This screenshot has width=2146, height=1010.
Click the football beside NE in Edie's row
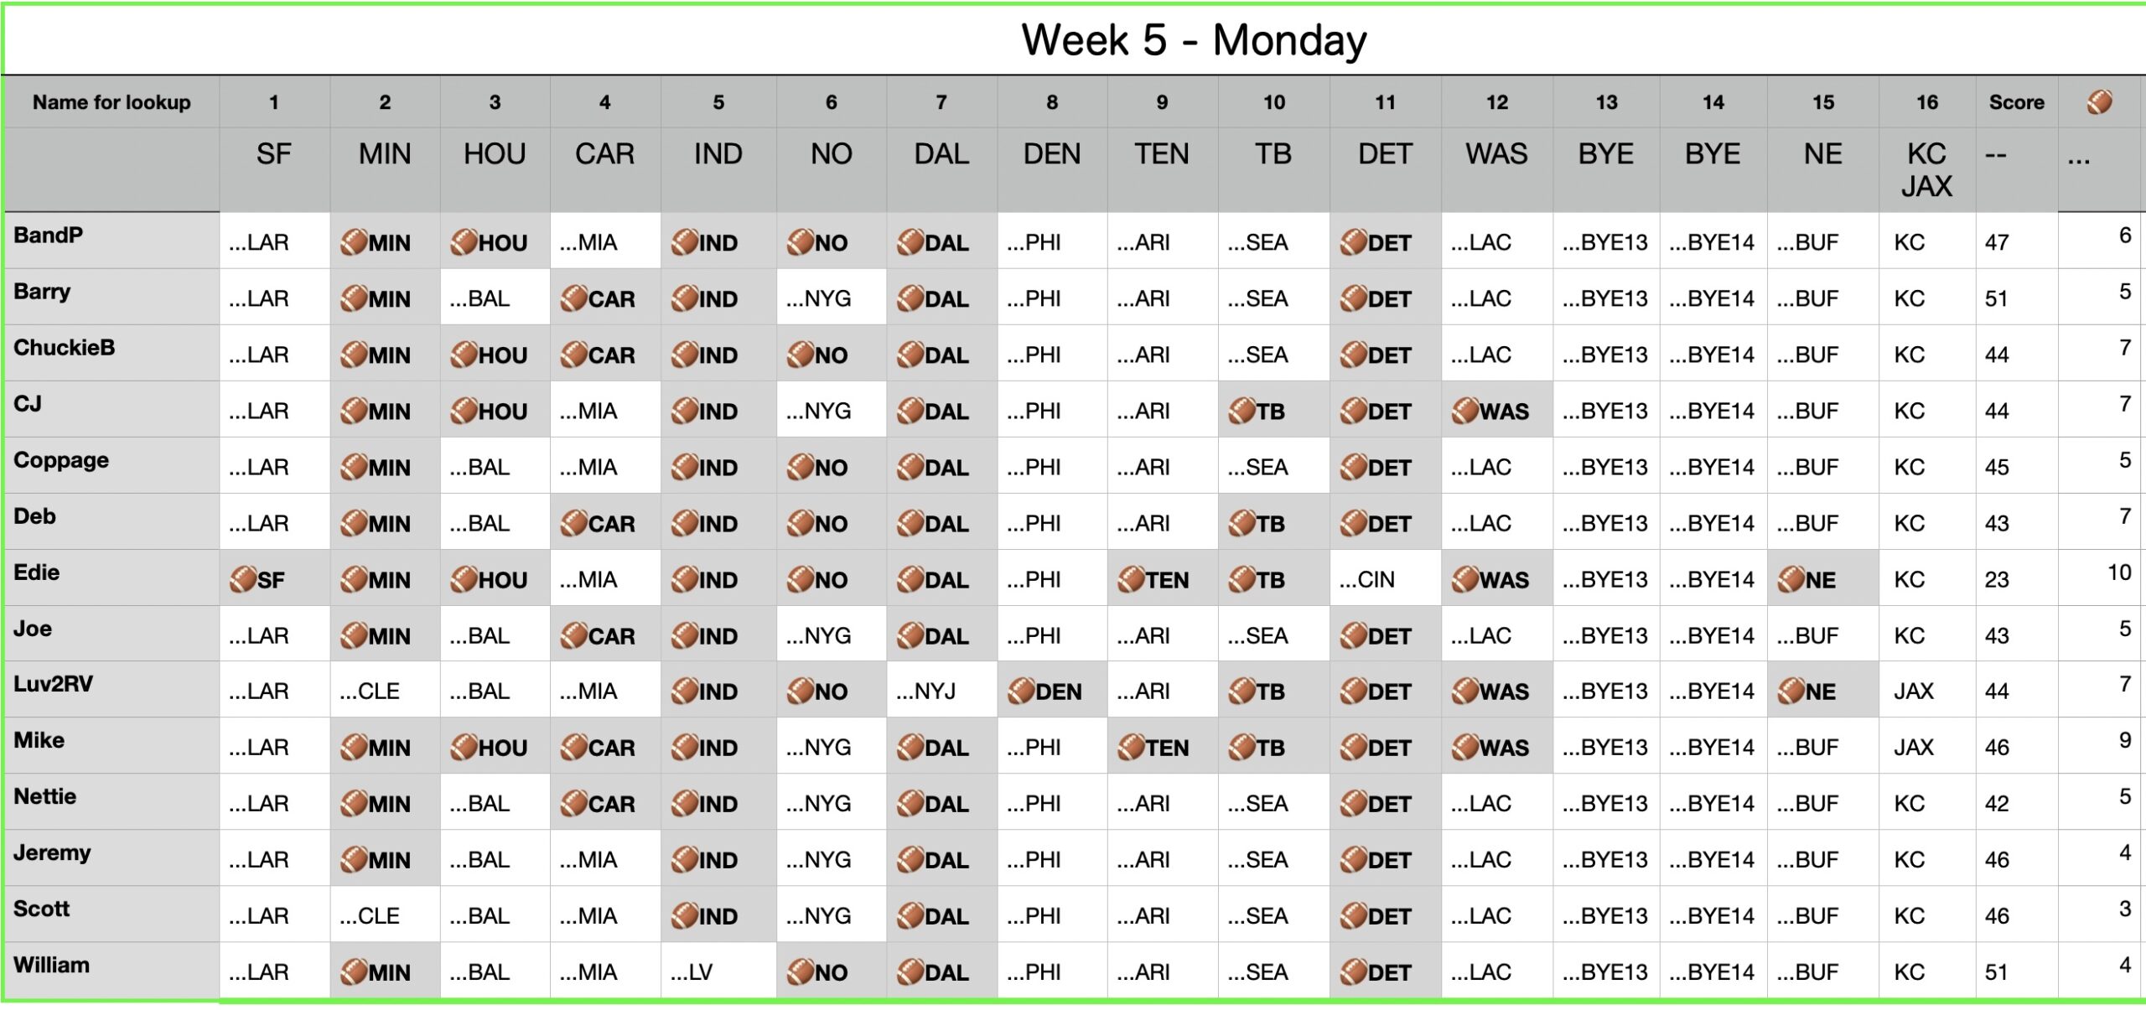[x=1791, y=579]
